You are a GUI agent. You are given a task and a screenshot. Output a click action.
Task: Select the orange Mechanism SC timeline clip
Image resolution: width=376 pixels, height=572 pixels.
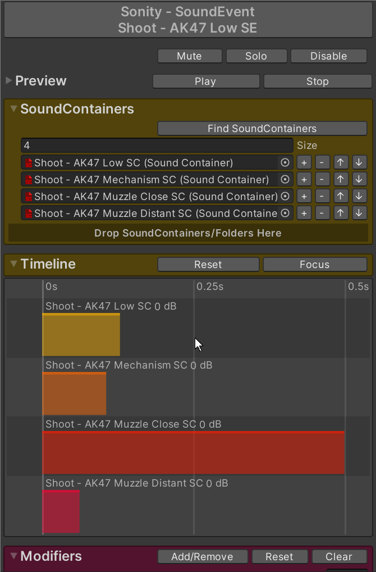[74, 393]
